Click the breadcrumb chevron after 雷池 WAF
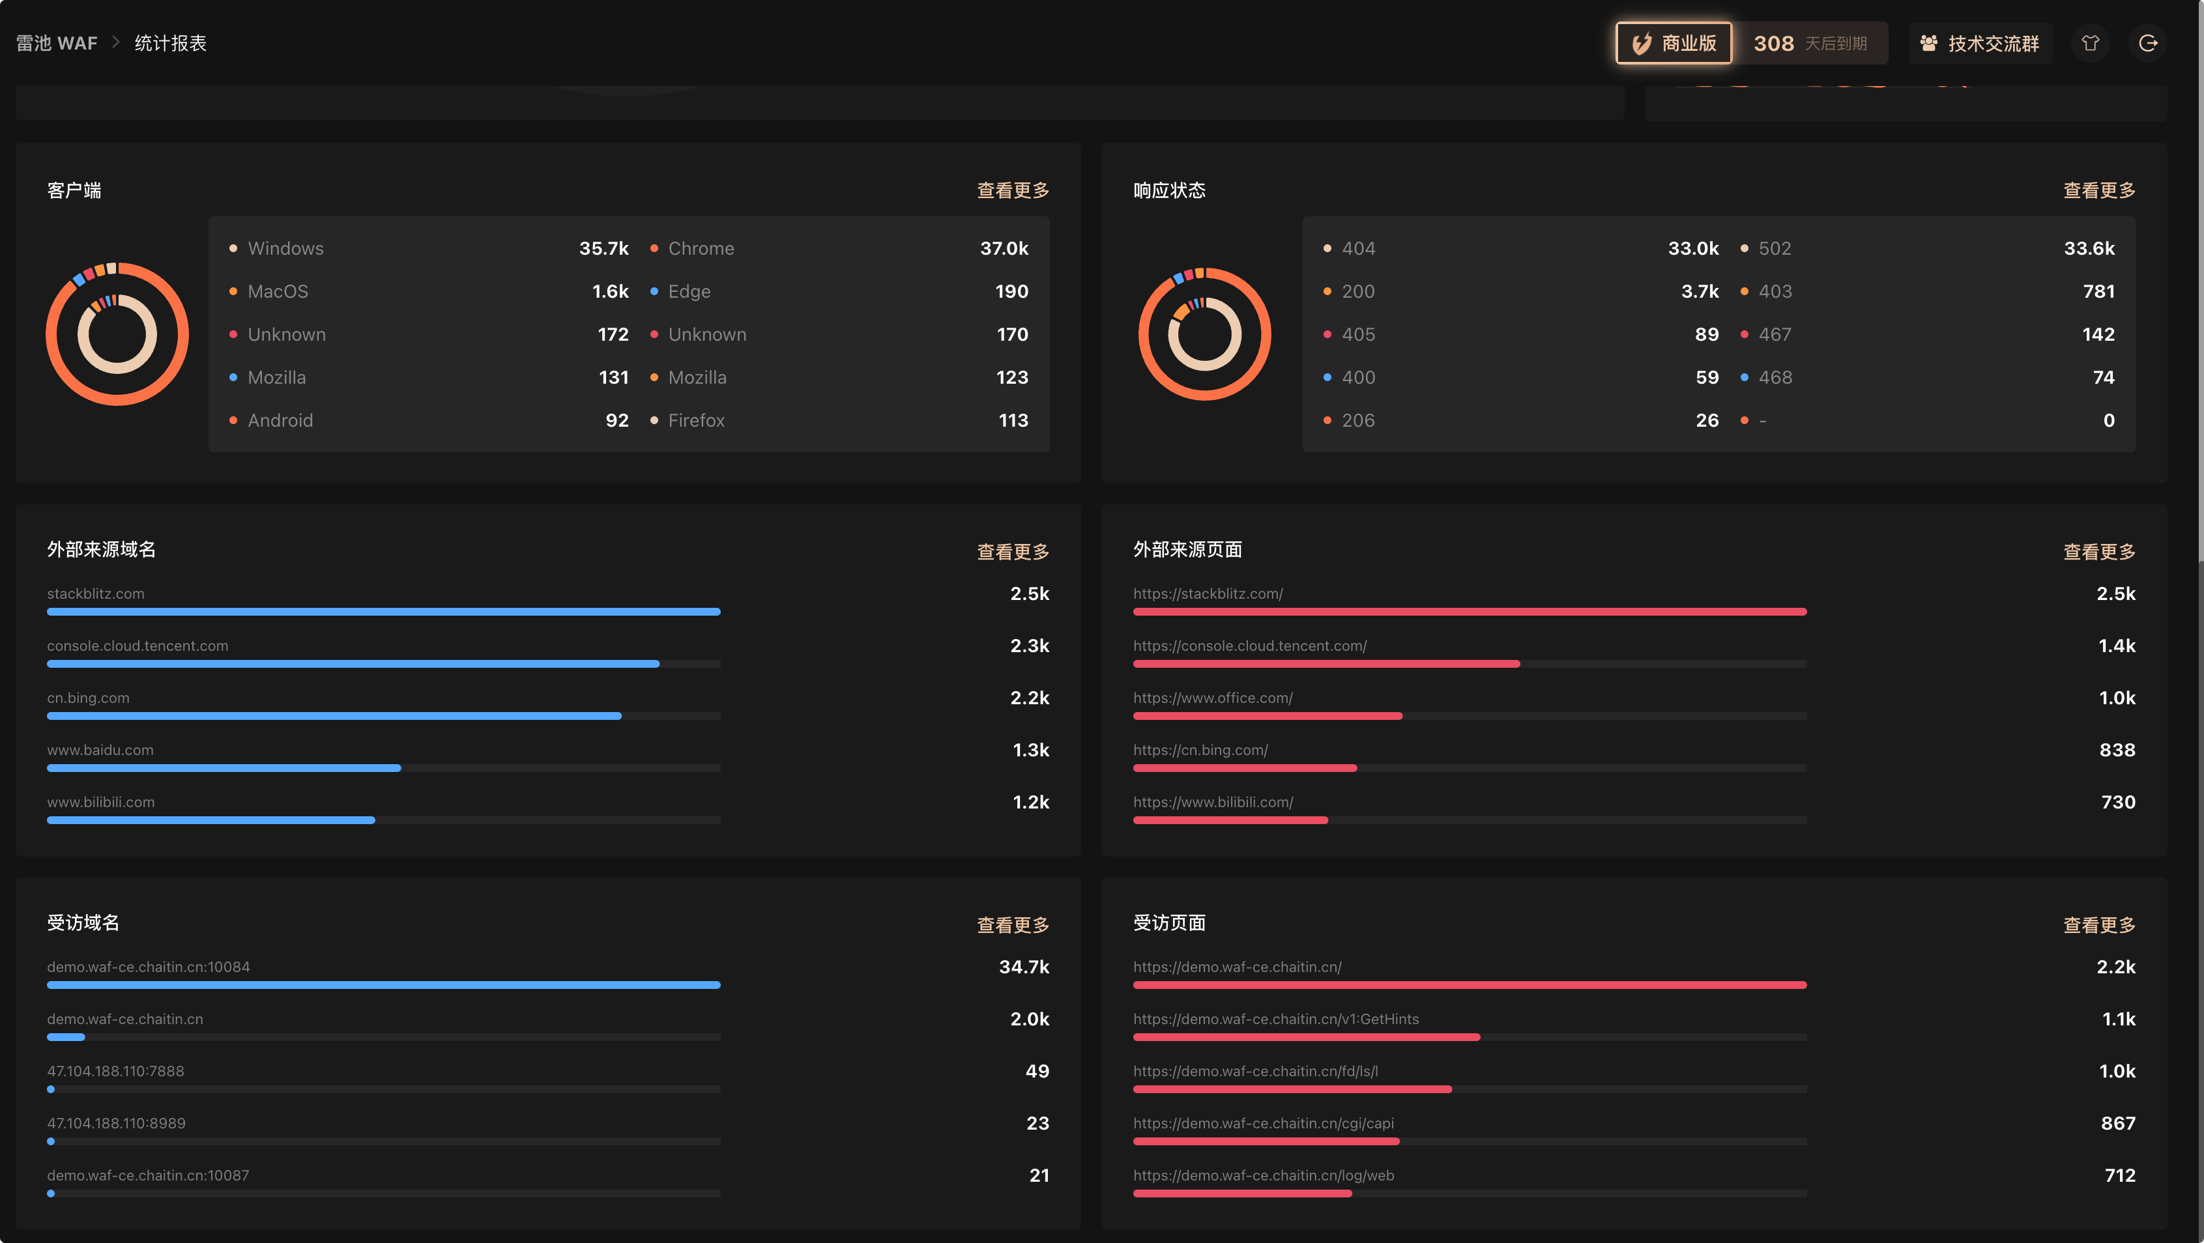This screenshot has width=2204, height=1243. coord(117,42)
